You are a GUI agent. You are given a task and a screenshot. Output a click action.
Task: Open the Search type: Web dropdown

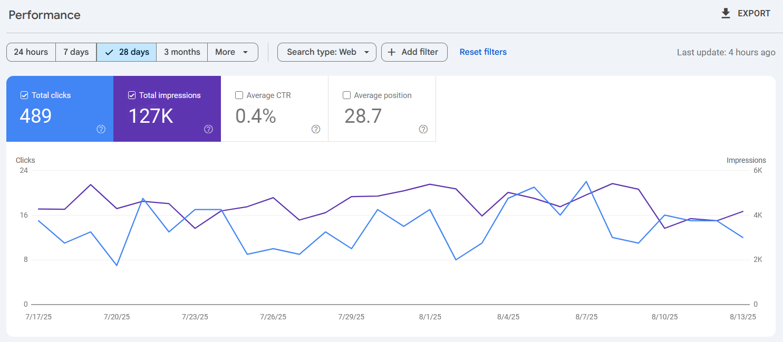pos(326,52)
